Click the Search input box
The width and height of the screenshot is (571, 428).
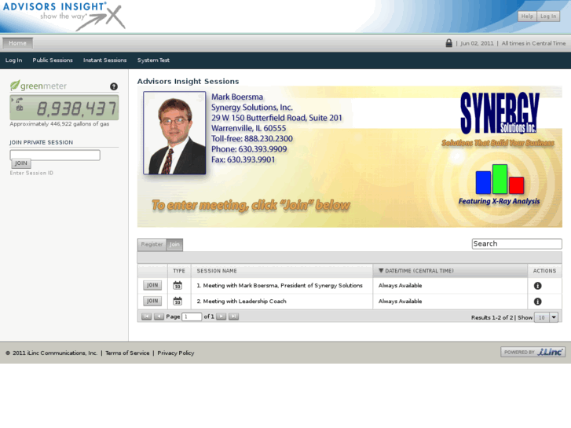tap(517, 243)
